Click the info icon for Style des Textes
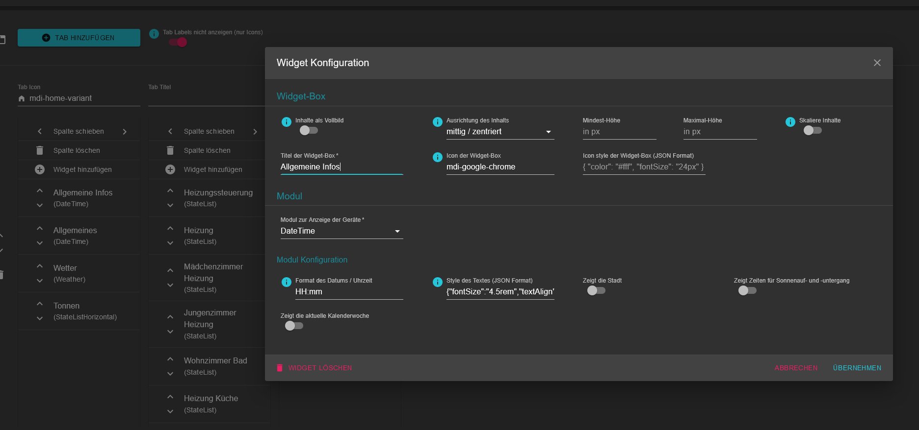919x430 pixels. click(x=438, y=282)
